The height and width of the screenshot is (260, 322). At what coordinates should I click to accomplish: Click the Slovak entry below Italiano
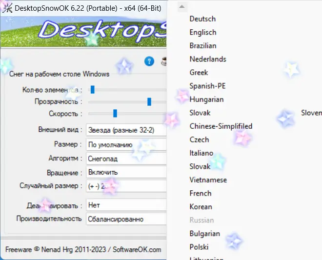point(200,166)
